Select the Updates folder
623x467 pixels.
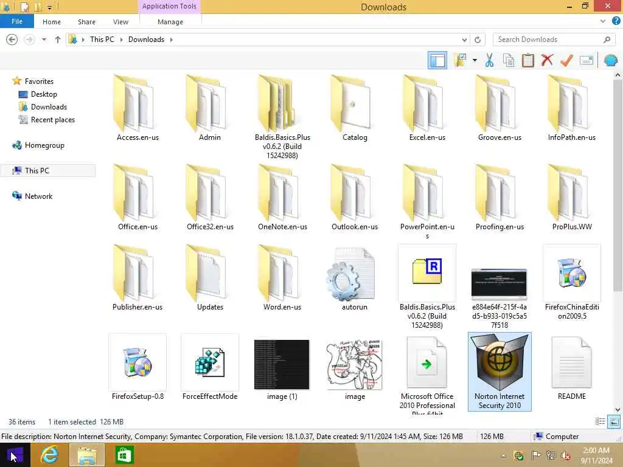210,278
